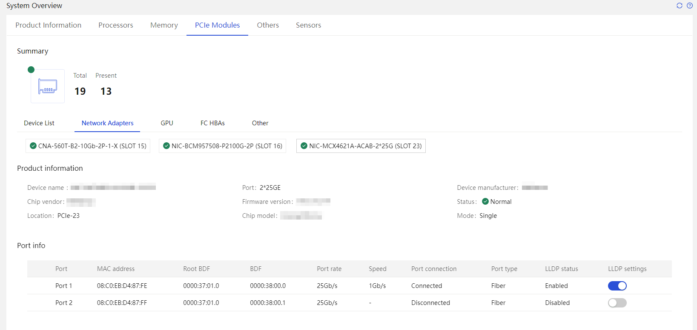This screenshot has width=697, height=330.
Task: Click the green check on CNA-560T adapter
Action: tap(33, 146)
